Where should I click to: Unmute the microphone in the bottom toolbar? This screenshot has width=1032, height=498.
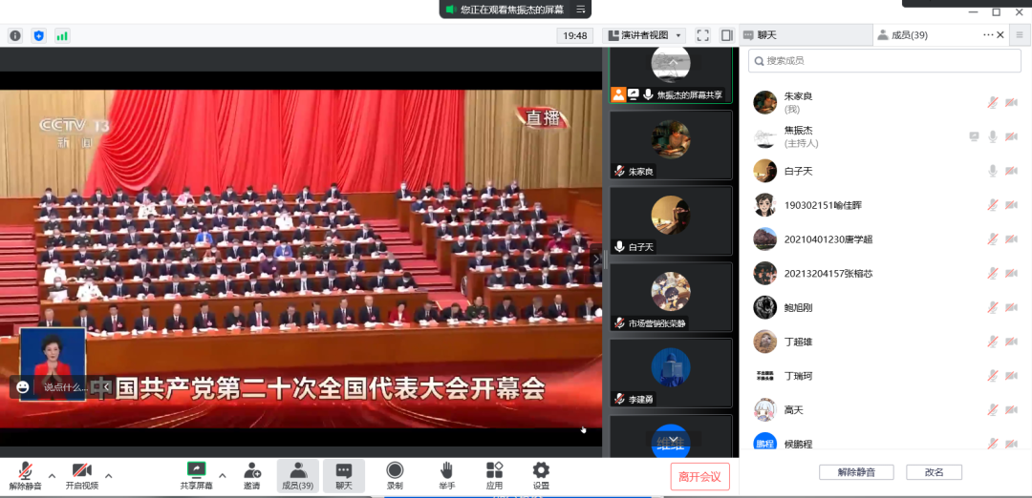[26, 475]
